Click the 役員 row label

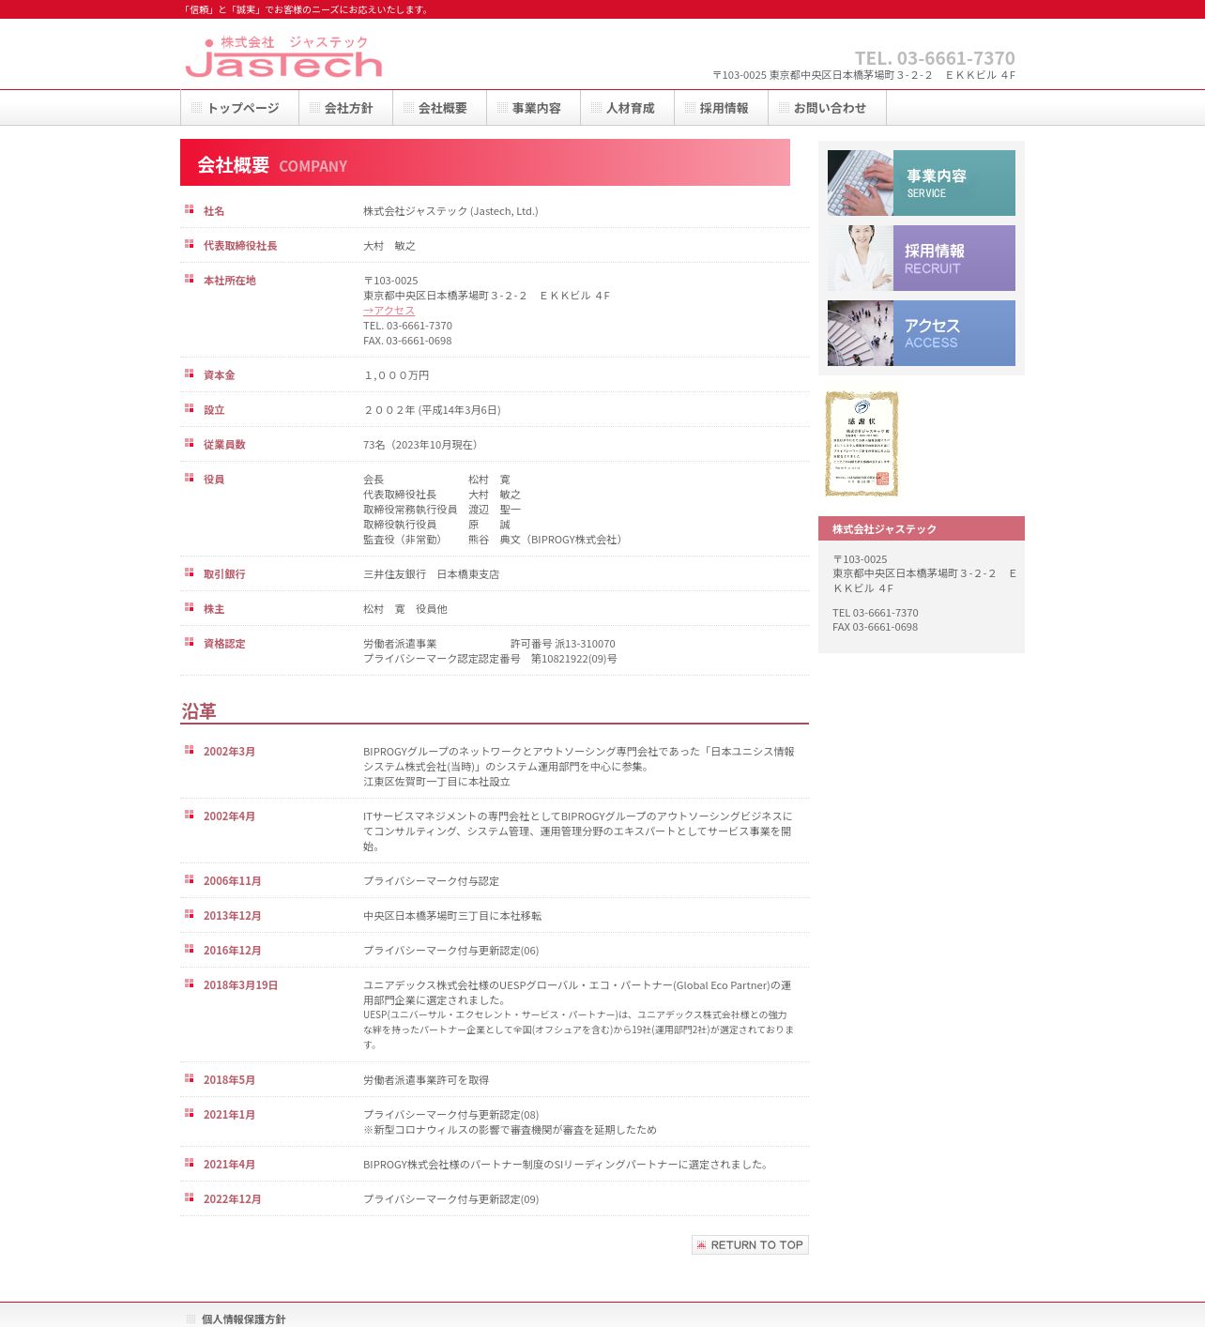point(214,480)
